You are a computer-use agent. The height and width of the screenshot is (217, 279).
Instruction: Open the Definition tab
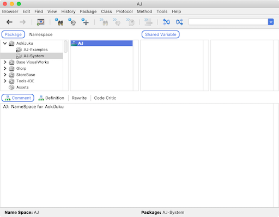(51, 98)
